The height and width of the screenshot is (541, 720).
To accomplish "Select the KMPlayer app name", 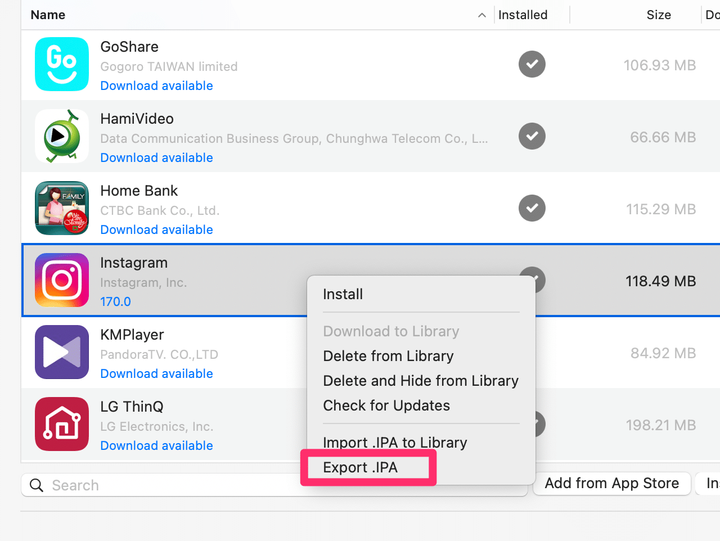I will [x=132, y=335].
